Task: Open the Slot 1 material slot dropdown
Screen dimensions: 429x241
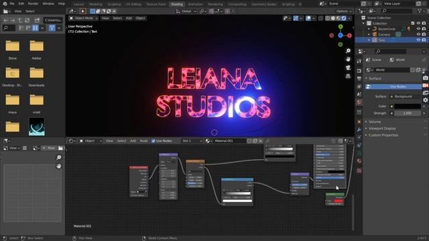Action: tap(192, 141)
